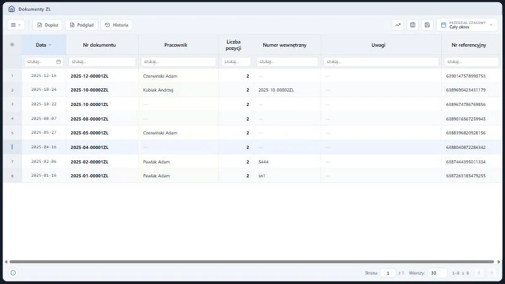Image resolution: width=505 pixels, height=284 pixels.
Task: Click the row menu dots of 2025-04-16 row
Action: [12, 147]
